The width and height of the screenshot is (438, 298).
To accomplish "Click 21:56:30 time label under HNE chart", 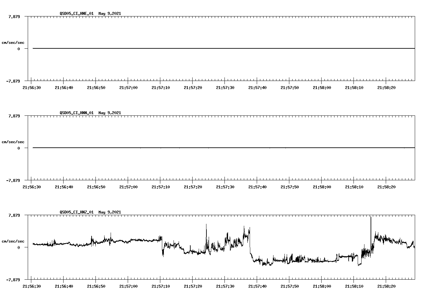I will coord(32,88).
